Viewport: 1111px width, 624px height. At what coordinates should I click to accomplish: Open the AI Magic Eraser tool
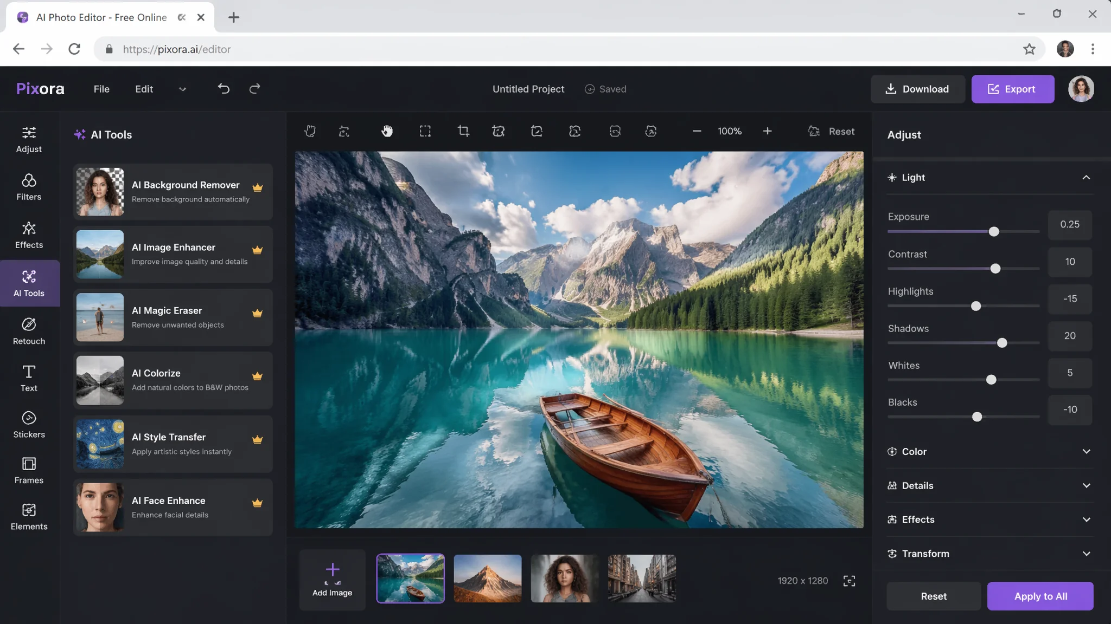pos(173,317)
